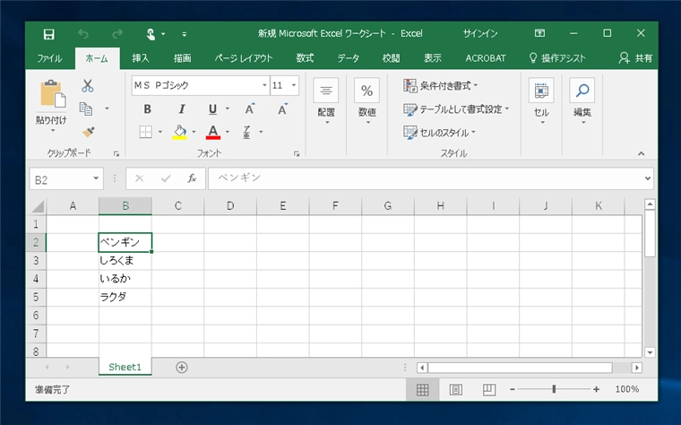Switch to the 挿入 tab

(x=141, y=58)
